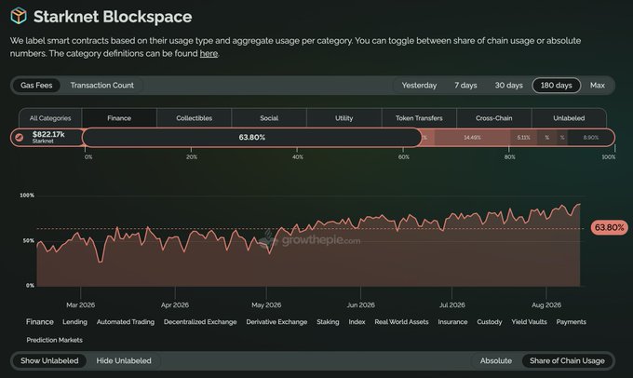Select the Lending subcategory
This screenshot has height=378, width=633.
coord(74,322)
